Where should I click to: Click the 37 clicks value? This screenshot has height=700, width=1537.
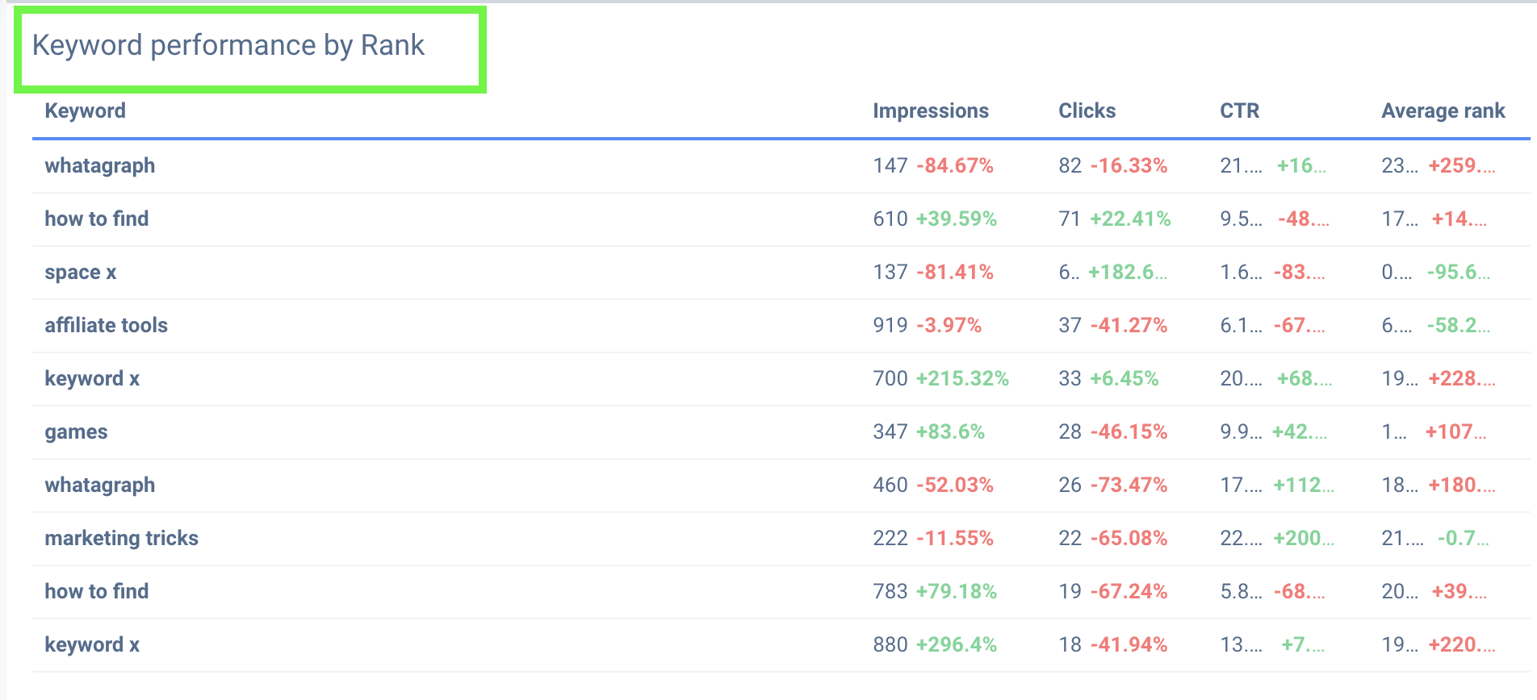tap(1070, 325)
